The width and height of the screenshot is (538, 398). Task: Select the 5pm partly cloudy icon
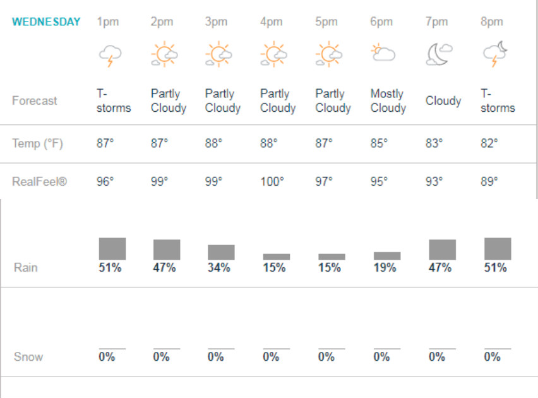[x=329, y=54]
